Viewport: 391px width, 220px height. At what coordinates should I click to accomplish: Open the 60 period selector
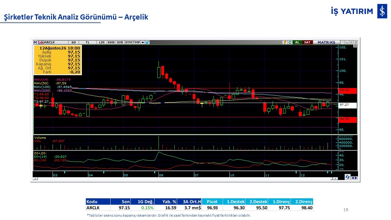pyautogui.click(x=74, y=42)
